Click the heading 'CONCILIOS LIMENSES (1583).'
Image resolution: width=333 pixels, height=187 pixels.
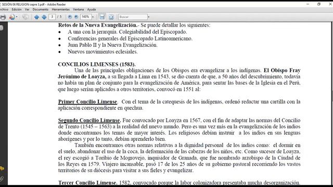97,64
